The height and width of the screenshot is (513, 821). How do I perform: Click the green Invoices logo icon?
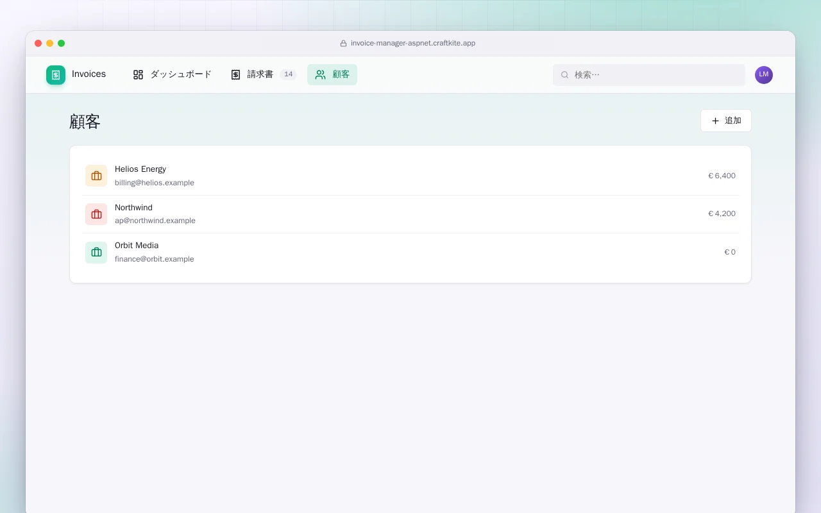pyautogui.click(x=56, y=75)
